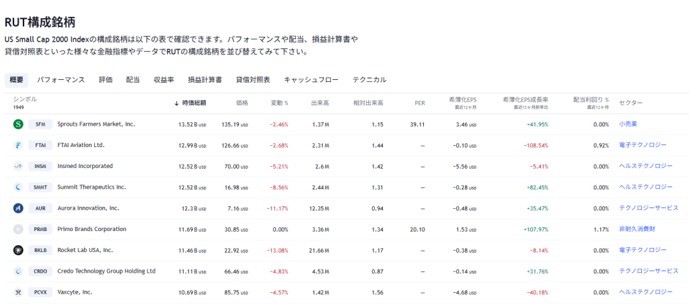Sort by 時価総額 column header
Screen dimensions: 689x305
click(194, 103)
